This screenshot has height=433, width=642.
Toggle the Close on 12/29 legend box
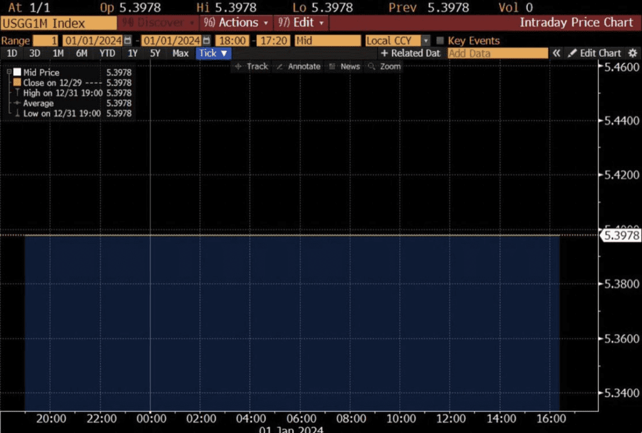pyautogui.click(x=17, y=83)
